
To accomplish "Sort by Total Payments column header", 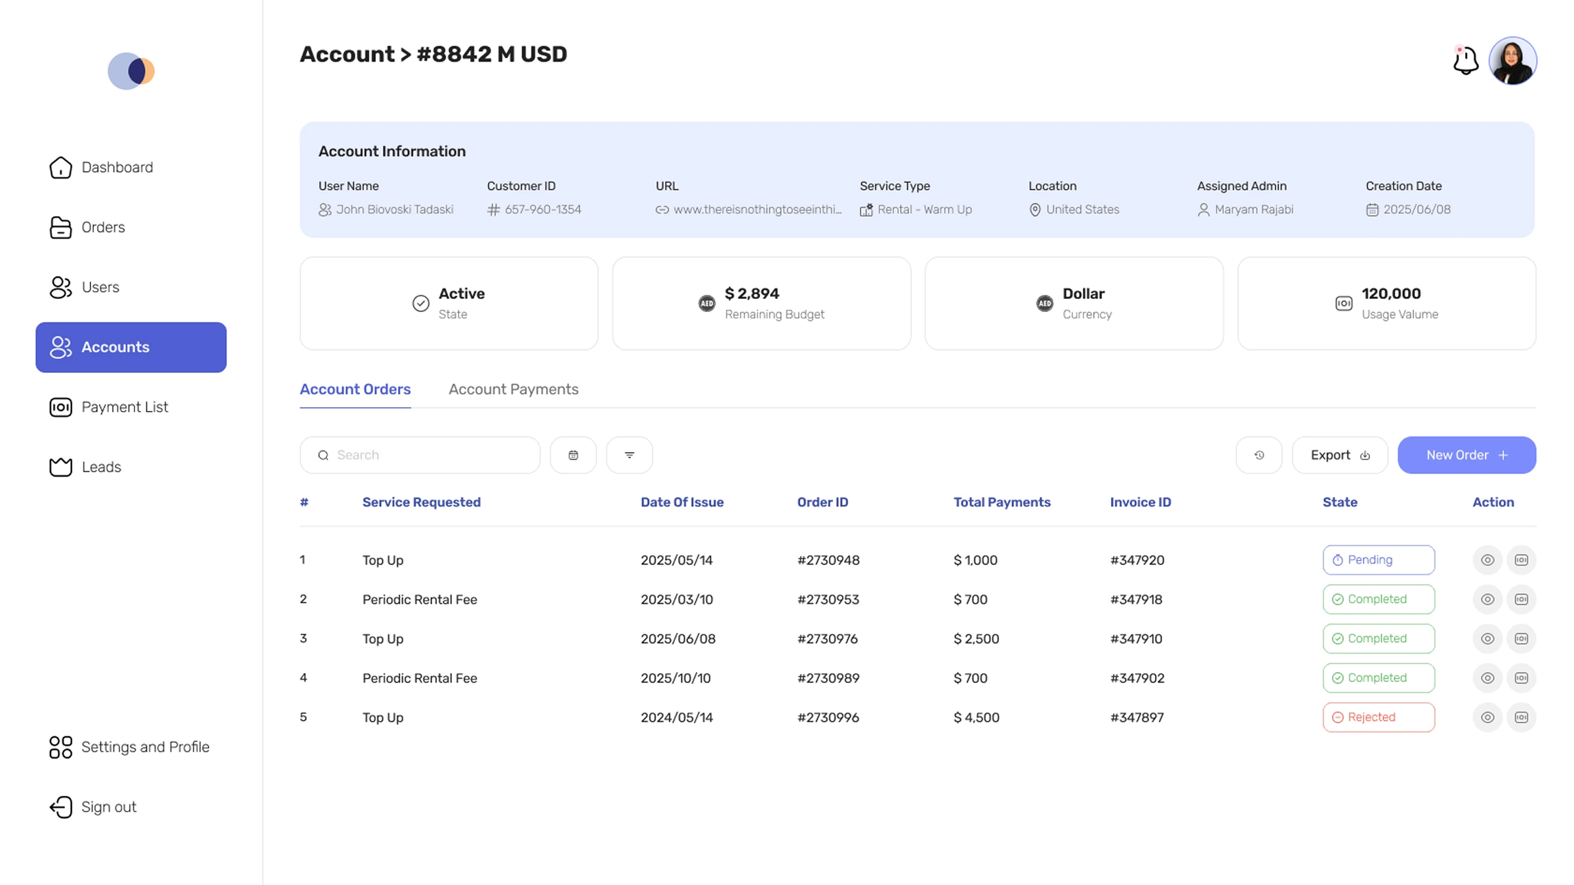I will pyautogui.click(x=1002, y=502).
